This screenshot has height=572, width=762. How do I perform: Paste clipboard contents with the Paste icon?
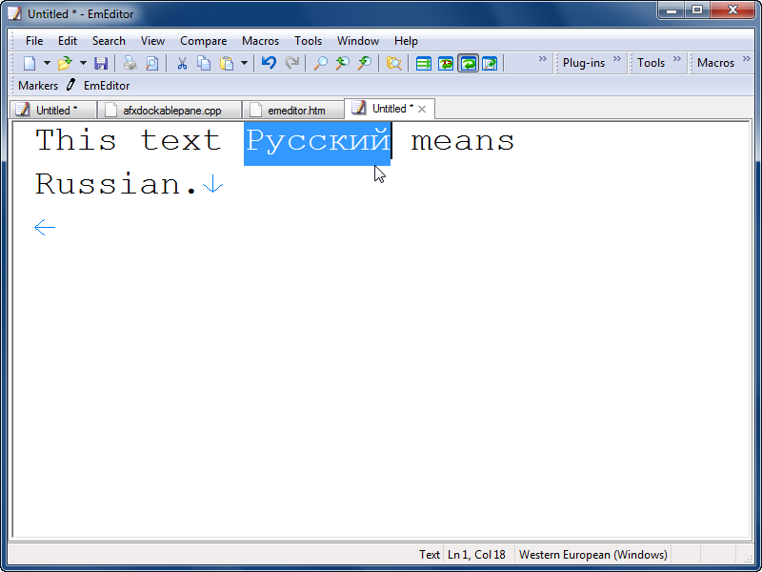tap(227, 63)
